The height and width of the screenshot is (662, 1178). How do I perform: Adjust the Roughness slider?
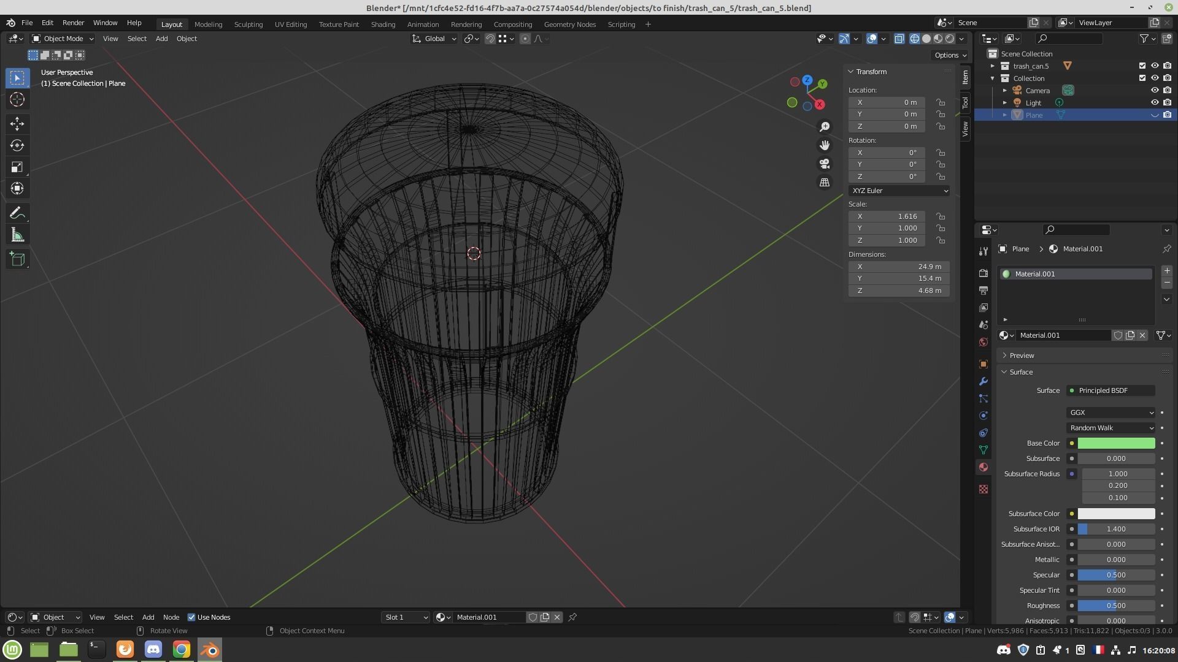click(x=1116, y=606)
